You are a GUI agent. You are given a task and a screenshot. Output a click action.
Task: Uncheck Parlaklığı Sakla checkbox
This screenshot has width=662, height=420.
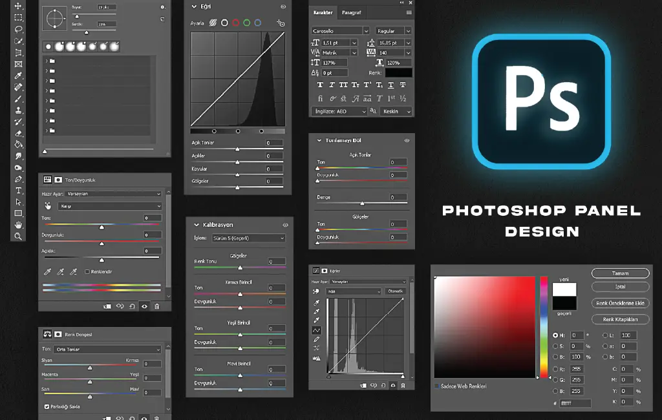pos(47,407)
